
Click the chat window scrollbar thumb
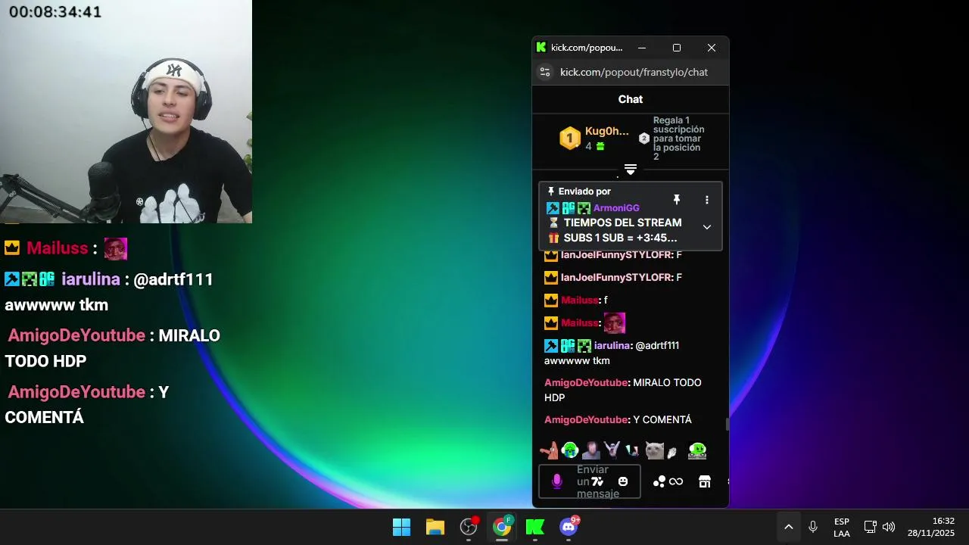coord(728,424)
